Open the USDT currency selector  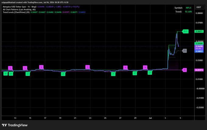200,7
